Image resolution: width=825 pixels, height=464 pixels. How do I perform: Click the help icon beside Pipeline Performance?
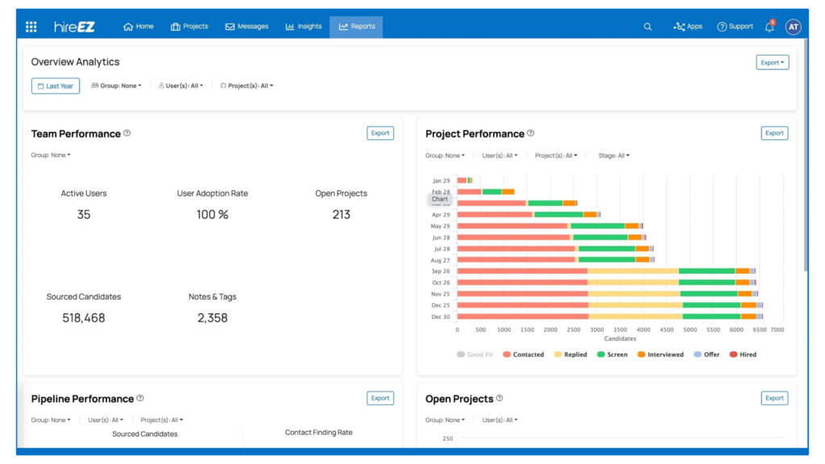tap(140, 398)
